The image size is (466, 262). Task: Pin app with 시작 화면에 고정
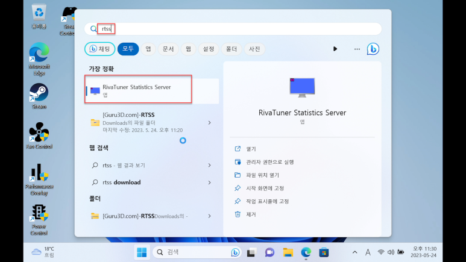click(x=259, y=188)
